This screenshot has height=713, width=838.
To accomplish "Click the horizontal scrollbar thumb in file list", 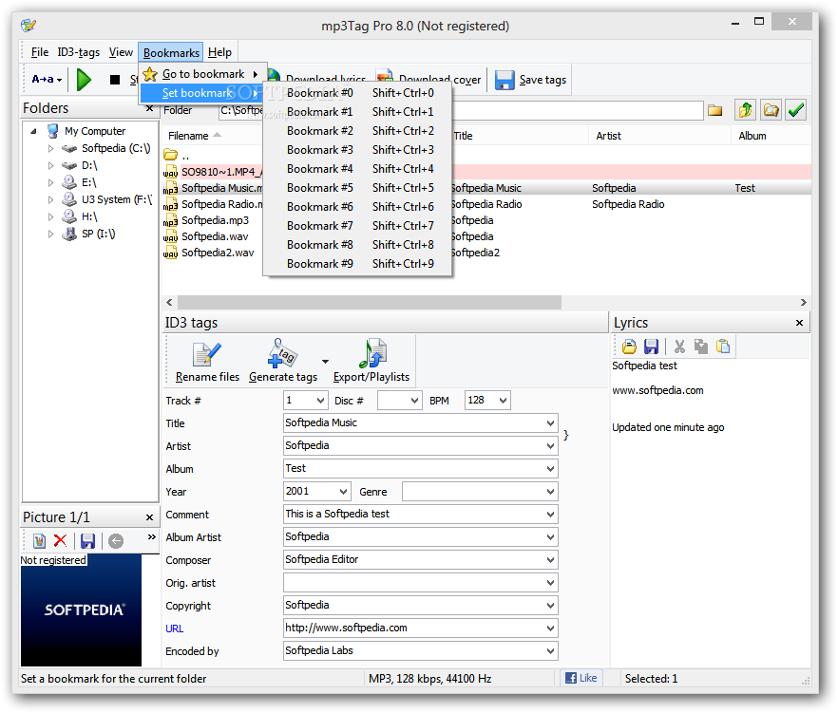I will (x=370, y=302).
